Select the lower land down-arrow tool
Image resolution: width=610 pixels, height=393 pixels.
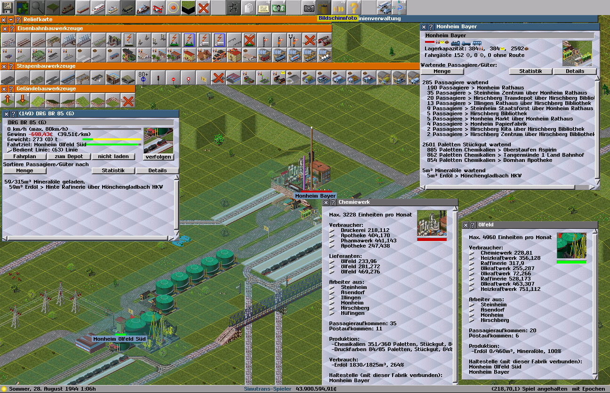point(23,100)
